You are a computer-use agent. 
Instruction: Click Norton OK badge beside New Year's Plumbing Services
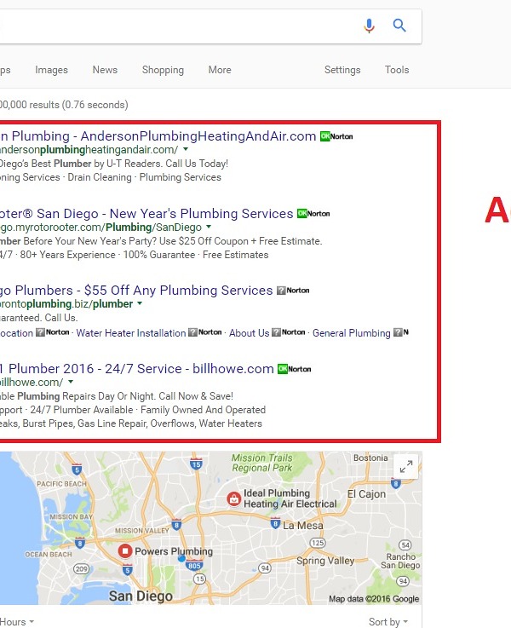tap(313, 214)
